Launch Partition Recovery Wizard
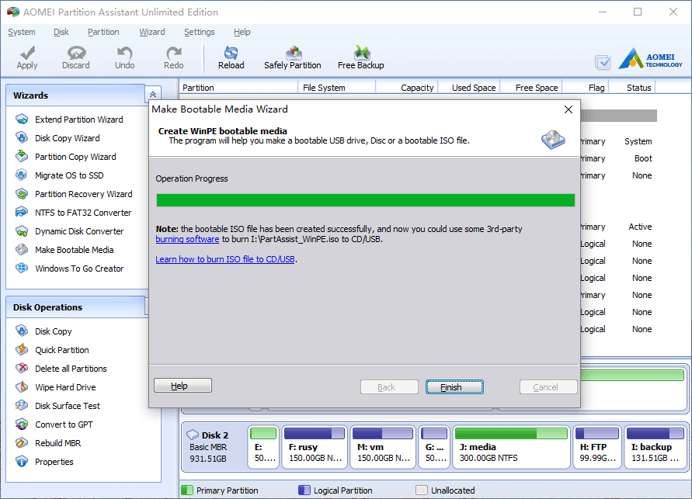The width and height of the screenshot is (692, 499). point(83,194)
